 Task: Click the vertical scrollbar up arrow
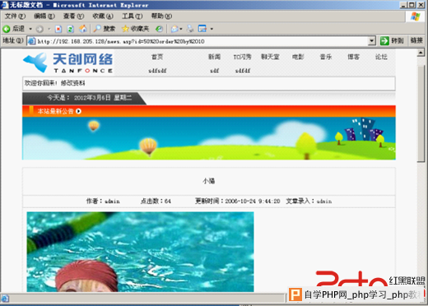coord(421,53)
